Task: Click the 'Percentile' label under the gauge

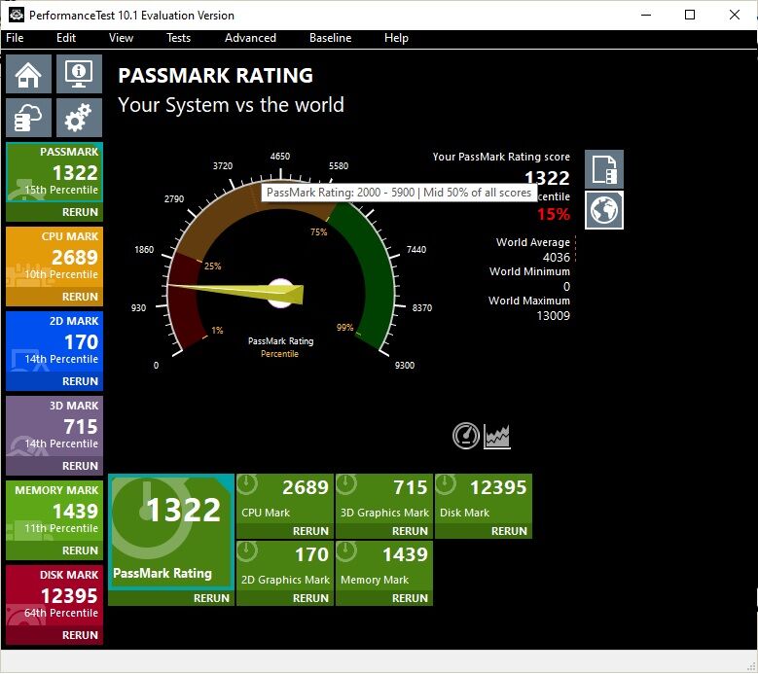Action: [x=280, y=354]
